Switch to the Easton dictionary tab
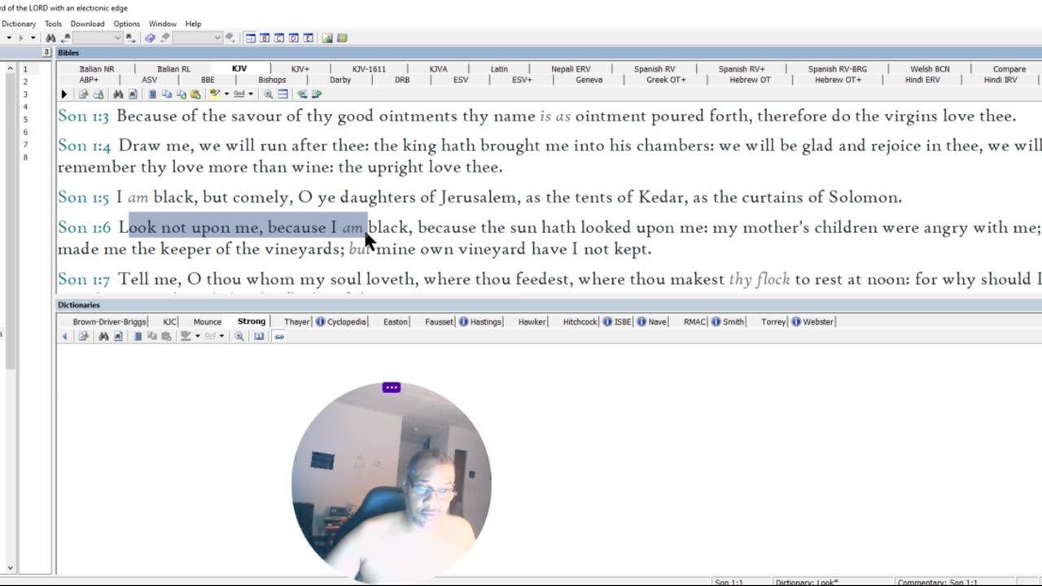The height and width of the screenshot is (586, 1042). [x=396, y=321]
